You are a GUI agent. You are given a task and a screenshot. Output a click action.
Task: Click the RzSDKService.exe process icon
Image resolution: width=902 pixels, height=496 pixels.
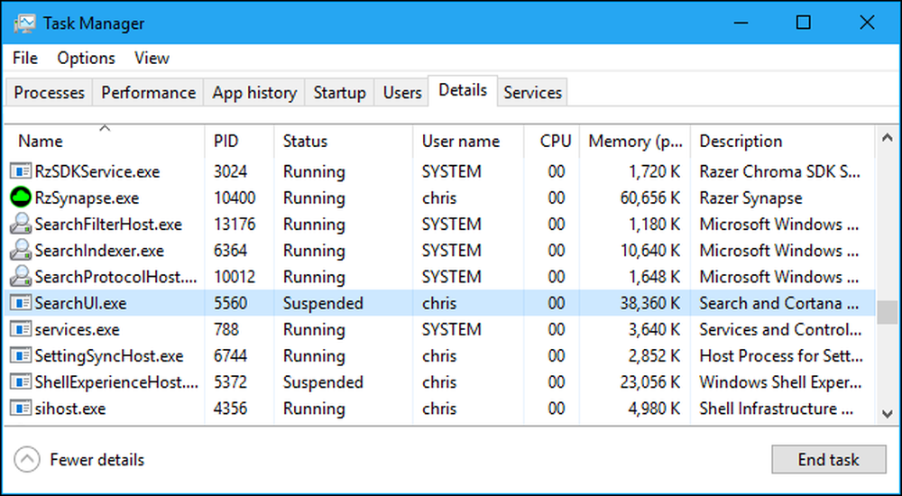click(21, 171)
